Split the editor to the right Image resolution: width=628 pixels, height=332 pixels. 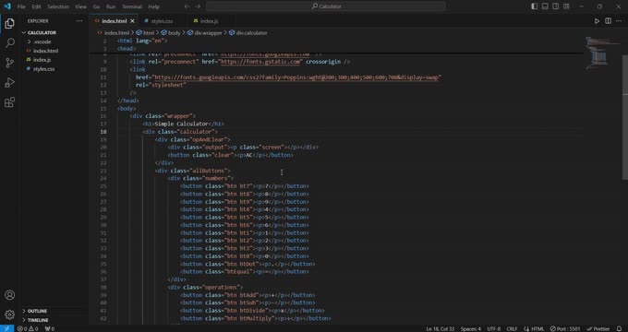tap(608, 21)
